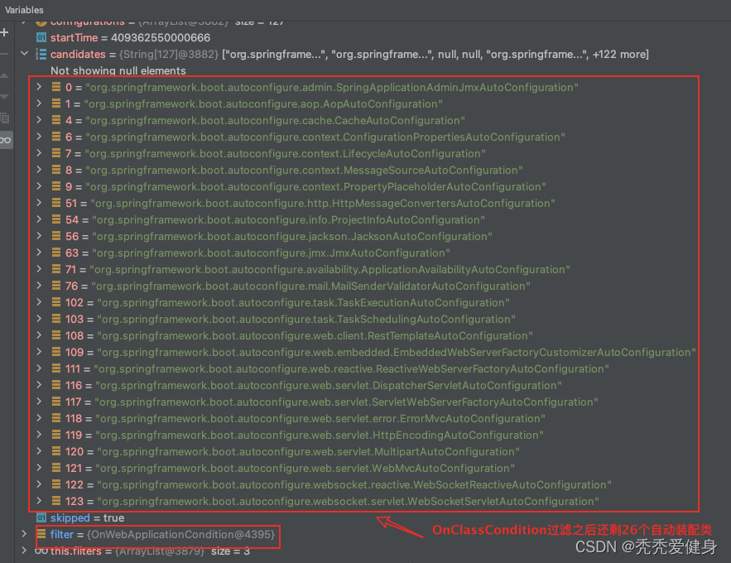731x563 pixels.
Task: Click the Remove Watch minus icon
Action: 4,54
